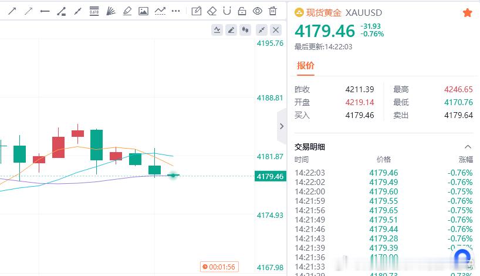Screen dimensions: 480x276
Task: Toggle the lock drawings icon
Action: (242, 11)
